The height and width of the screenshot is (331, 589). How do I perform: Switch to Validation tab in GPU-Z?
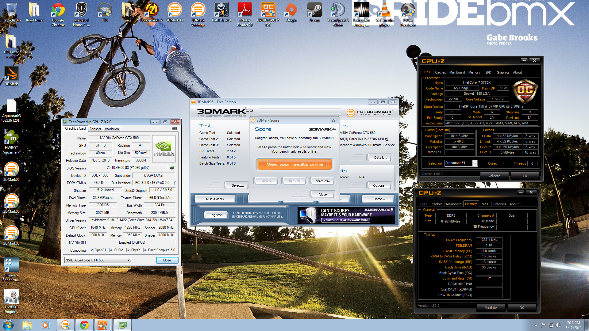coord(112,129)
